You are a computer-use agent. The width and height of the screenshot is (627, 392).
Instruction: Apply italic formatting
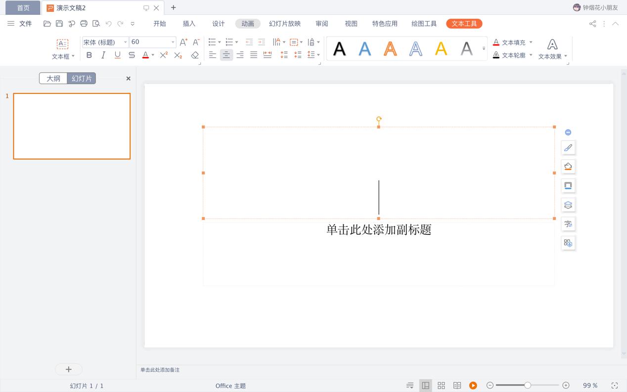pyautogui.click(x=103, y=55)
